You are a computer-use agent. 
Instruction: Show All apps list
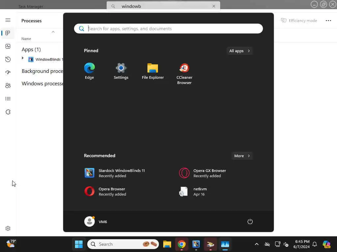pos(240,51)
